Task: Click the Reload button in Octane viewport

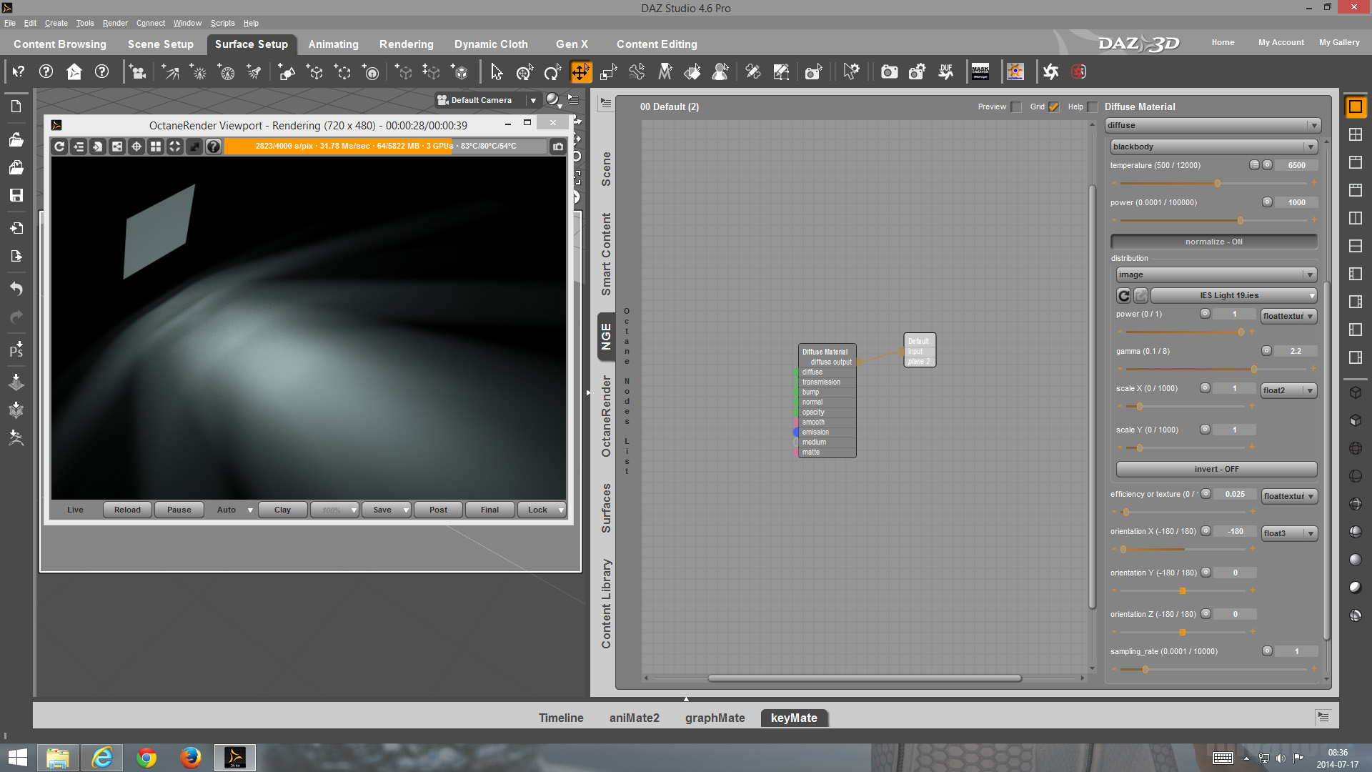Action: 127,510
